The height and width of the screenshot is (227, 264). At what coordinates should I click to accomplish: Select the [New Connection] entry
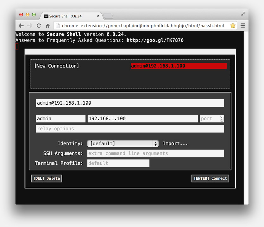(57, 66)
